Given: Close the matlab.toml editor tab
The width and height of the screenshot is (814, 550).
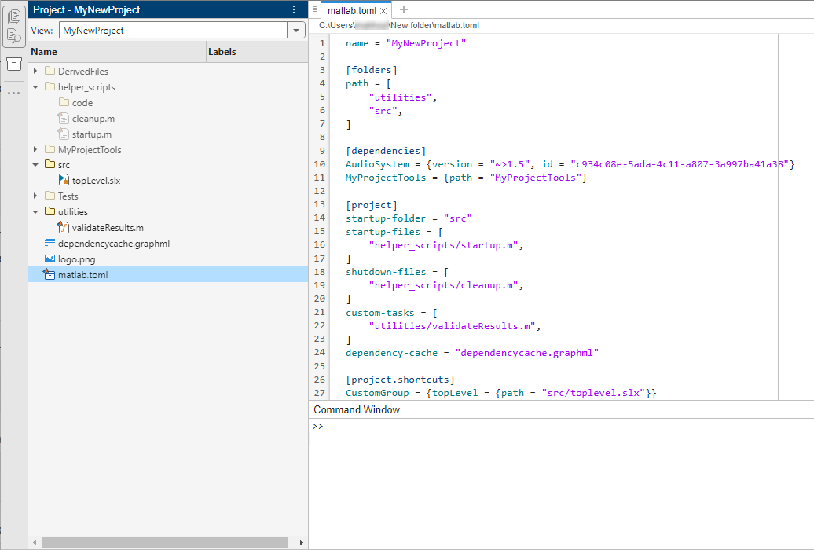Looking at the screenshot, I should [383, 10].
